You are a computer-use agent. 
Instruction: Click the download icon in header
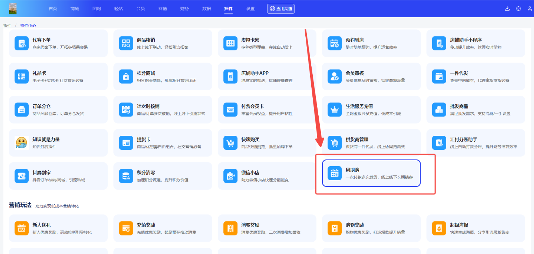507,9
